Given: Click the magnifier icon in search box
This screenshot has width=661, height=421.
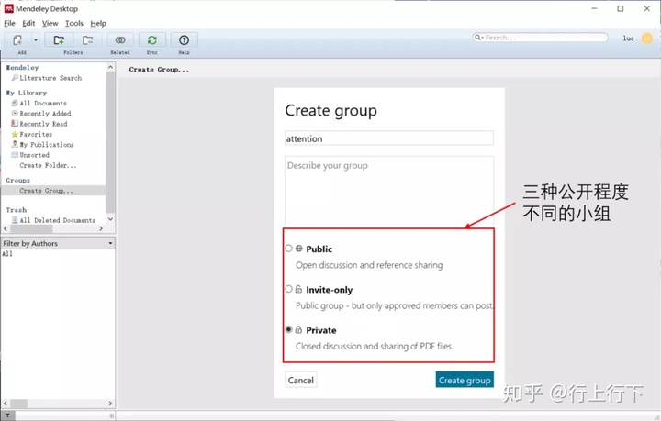Looking at the screenshot, I should pyautogui.click(x=477, y=38).
